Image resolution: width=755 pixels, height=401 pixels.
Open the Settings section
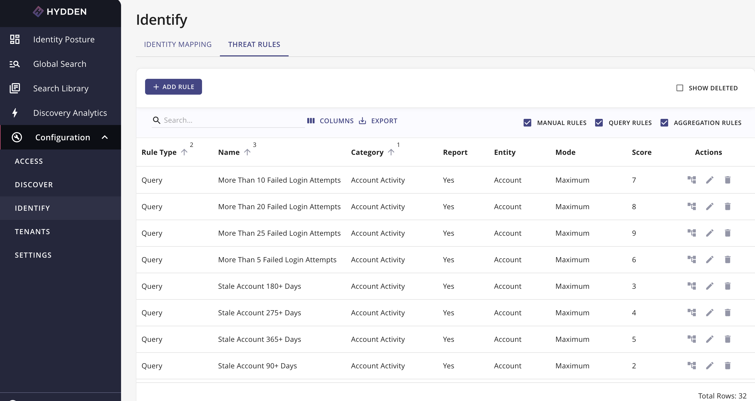[60, 255]
